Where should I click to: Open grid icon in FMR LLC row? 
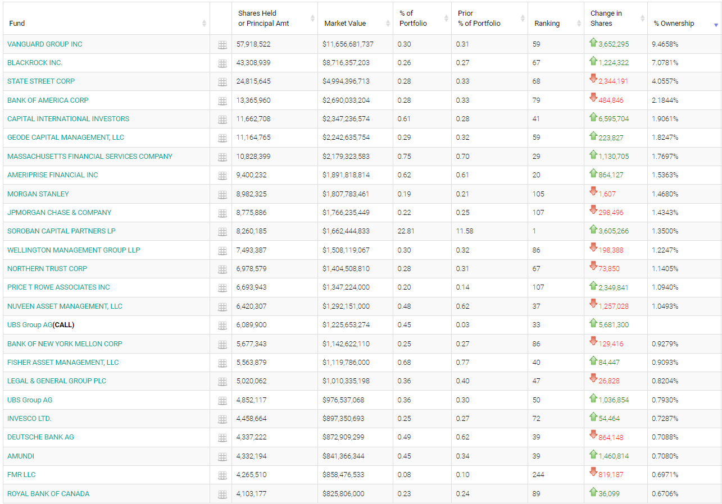tap(222, 475)
